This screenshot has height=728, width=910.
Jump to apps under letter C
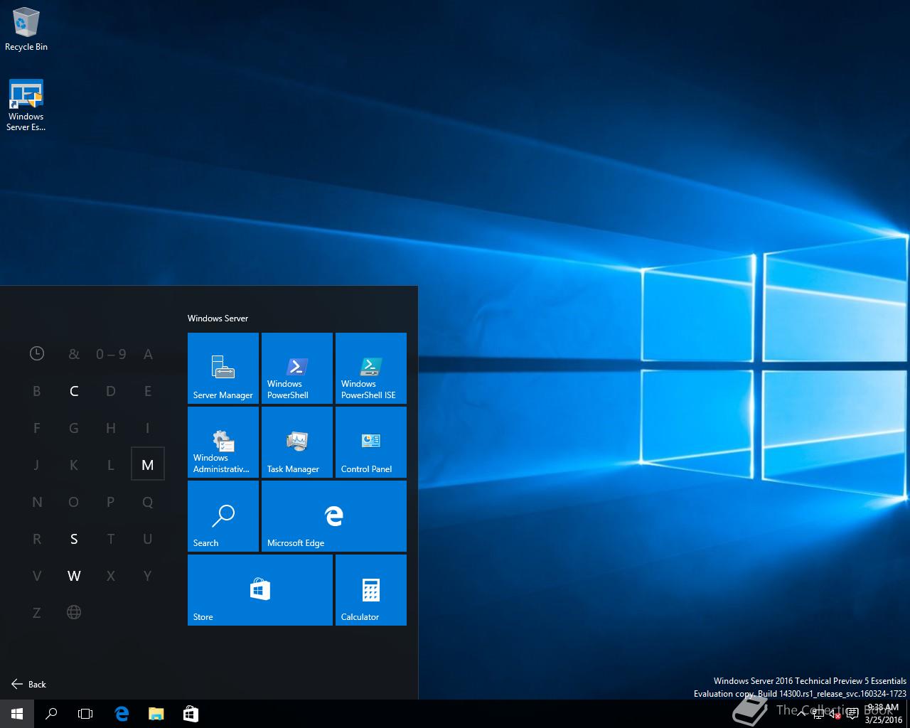74,390
